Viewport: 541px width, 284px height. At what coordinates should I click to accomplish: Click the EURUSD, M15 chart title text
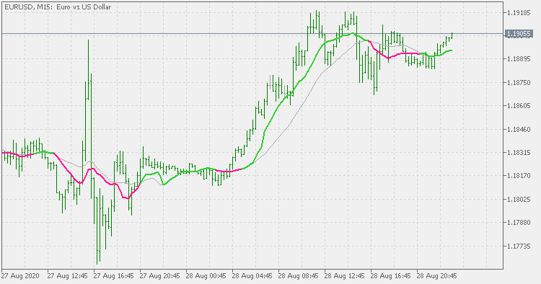click(x=58, y=7)
